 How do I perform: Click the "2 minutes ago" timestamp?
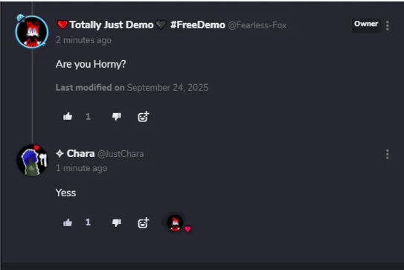[84, 40]
